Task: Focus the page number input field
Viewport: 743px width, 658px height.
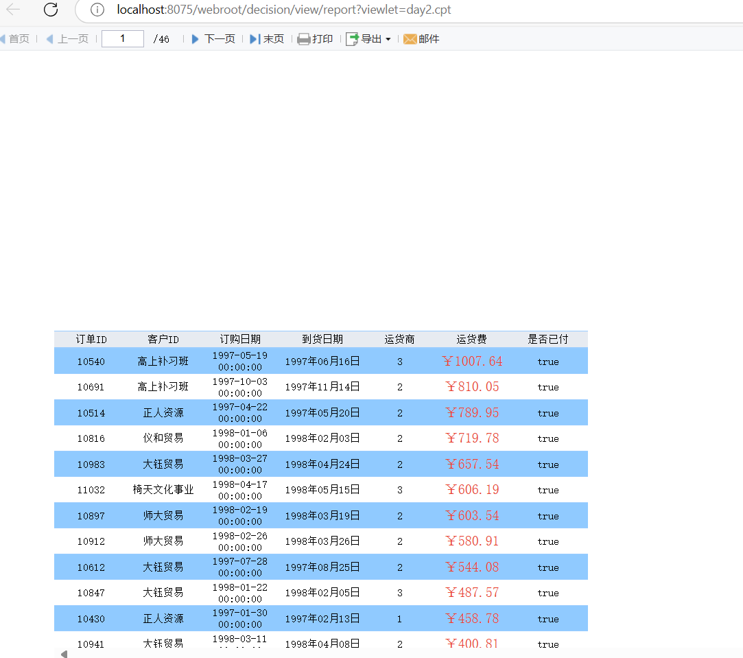Action: pos(123,39)
